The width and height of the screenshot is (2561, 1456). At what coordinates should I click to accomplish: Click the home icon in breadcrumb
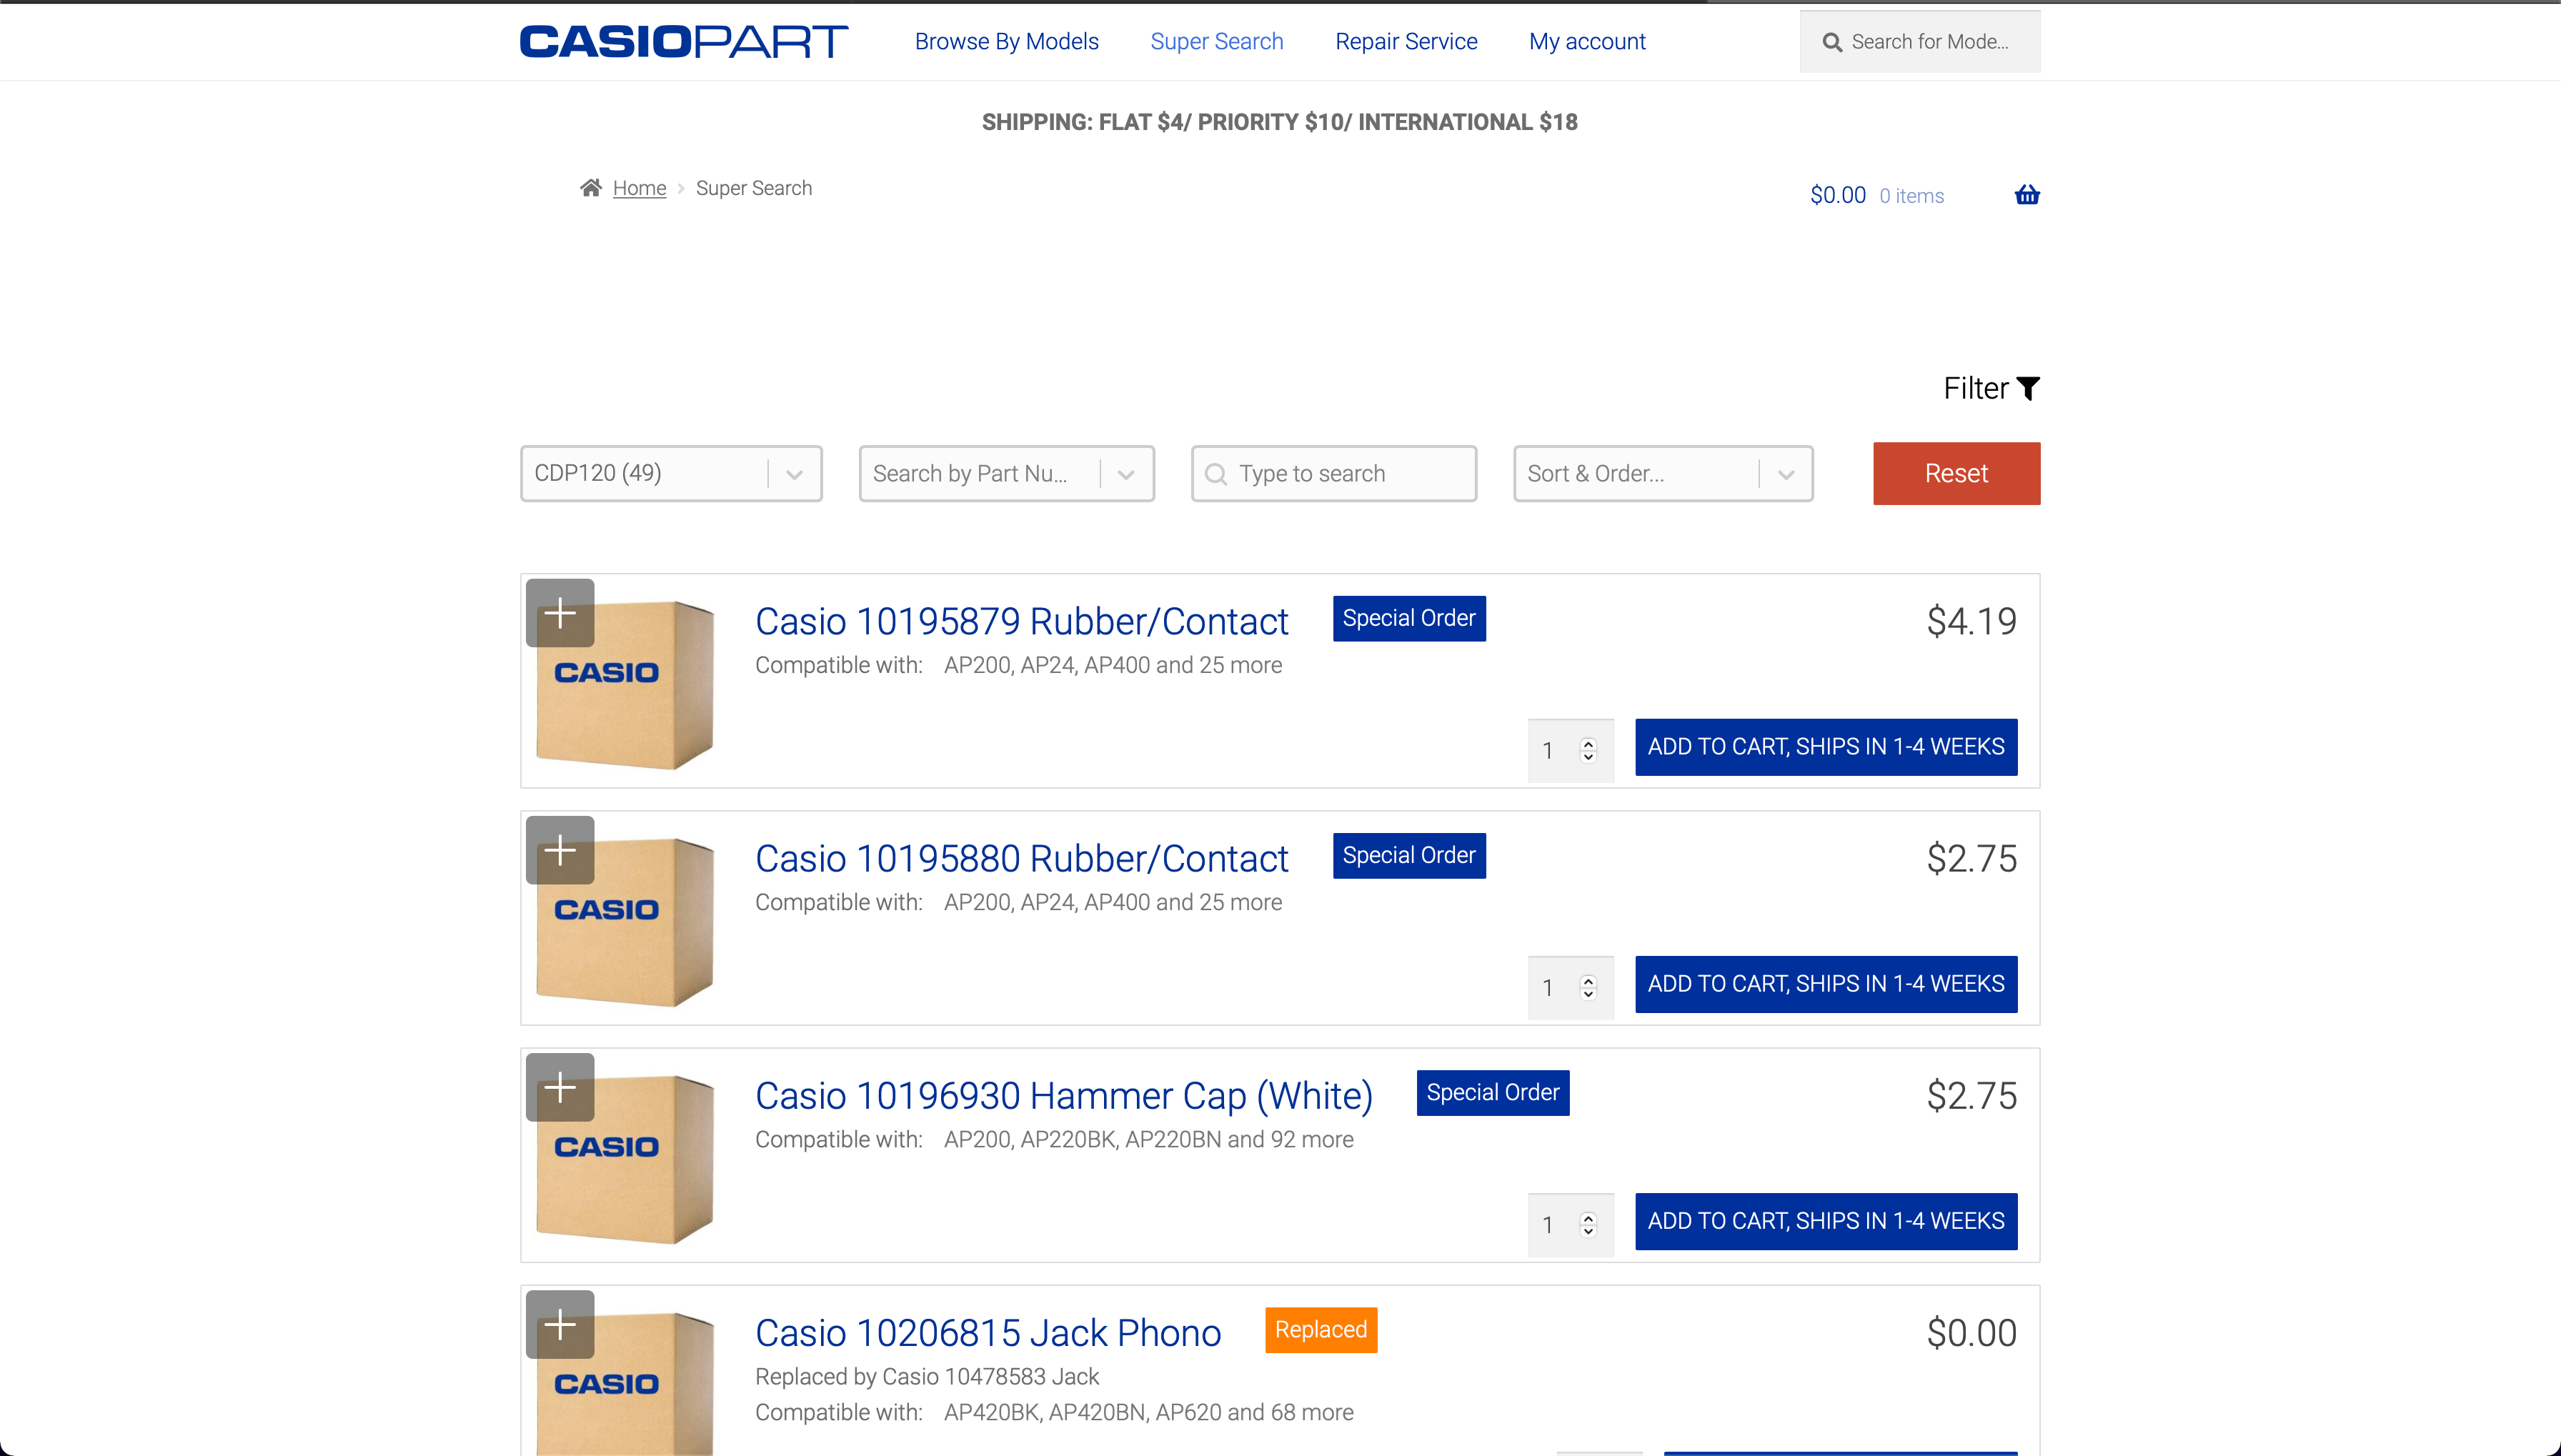tap(591, 188)
